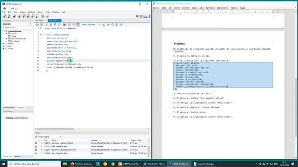Click the SQL editor horizontal scrollbar
Screen dimensions: 298x167
55,129
